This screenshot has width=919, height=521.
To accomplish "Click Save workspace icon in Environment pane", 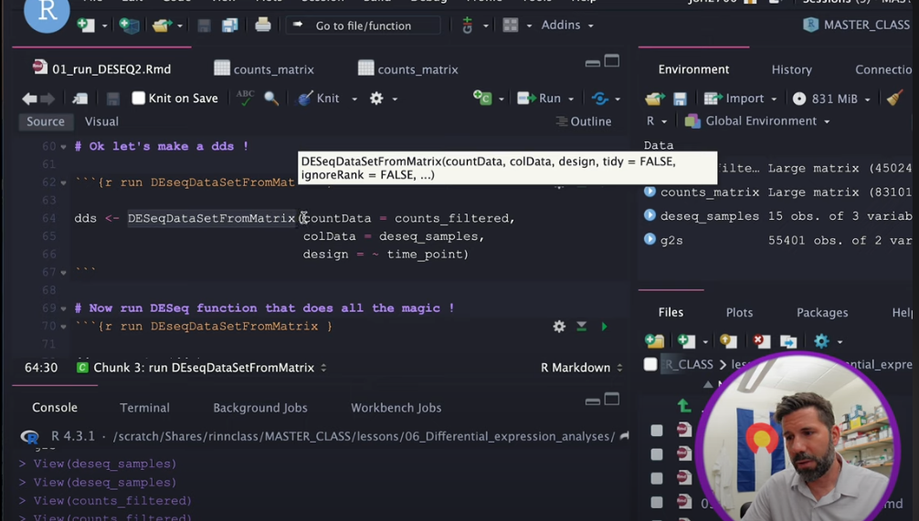I will (x=680, y=99).
